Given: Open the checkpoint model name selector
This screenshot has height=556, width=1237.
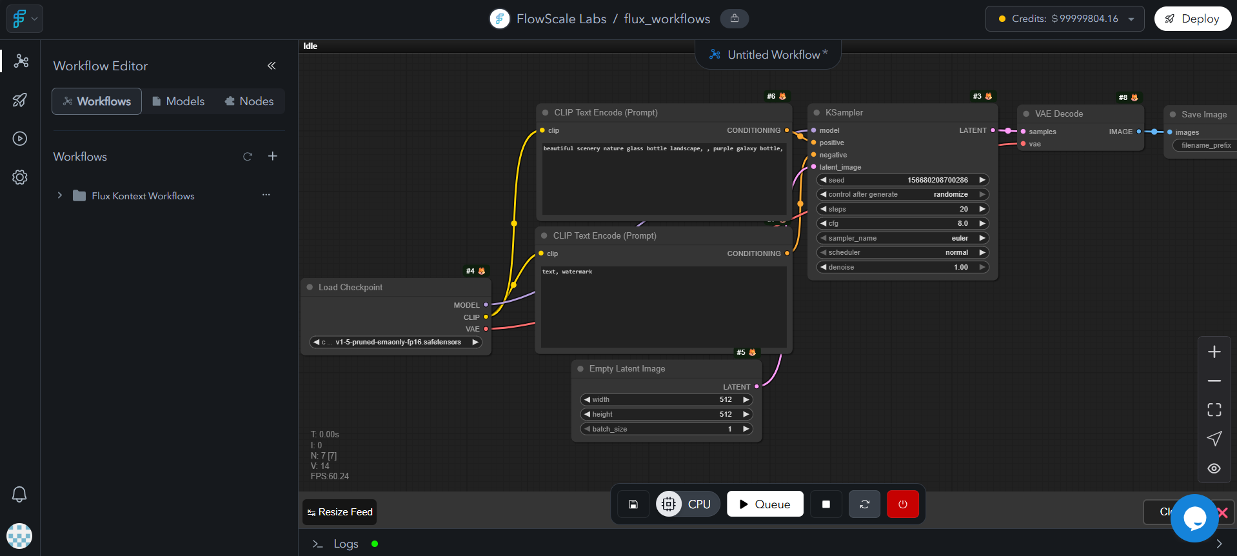Looking at the screenshot, I should pos(396,342).
